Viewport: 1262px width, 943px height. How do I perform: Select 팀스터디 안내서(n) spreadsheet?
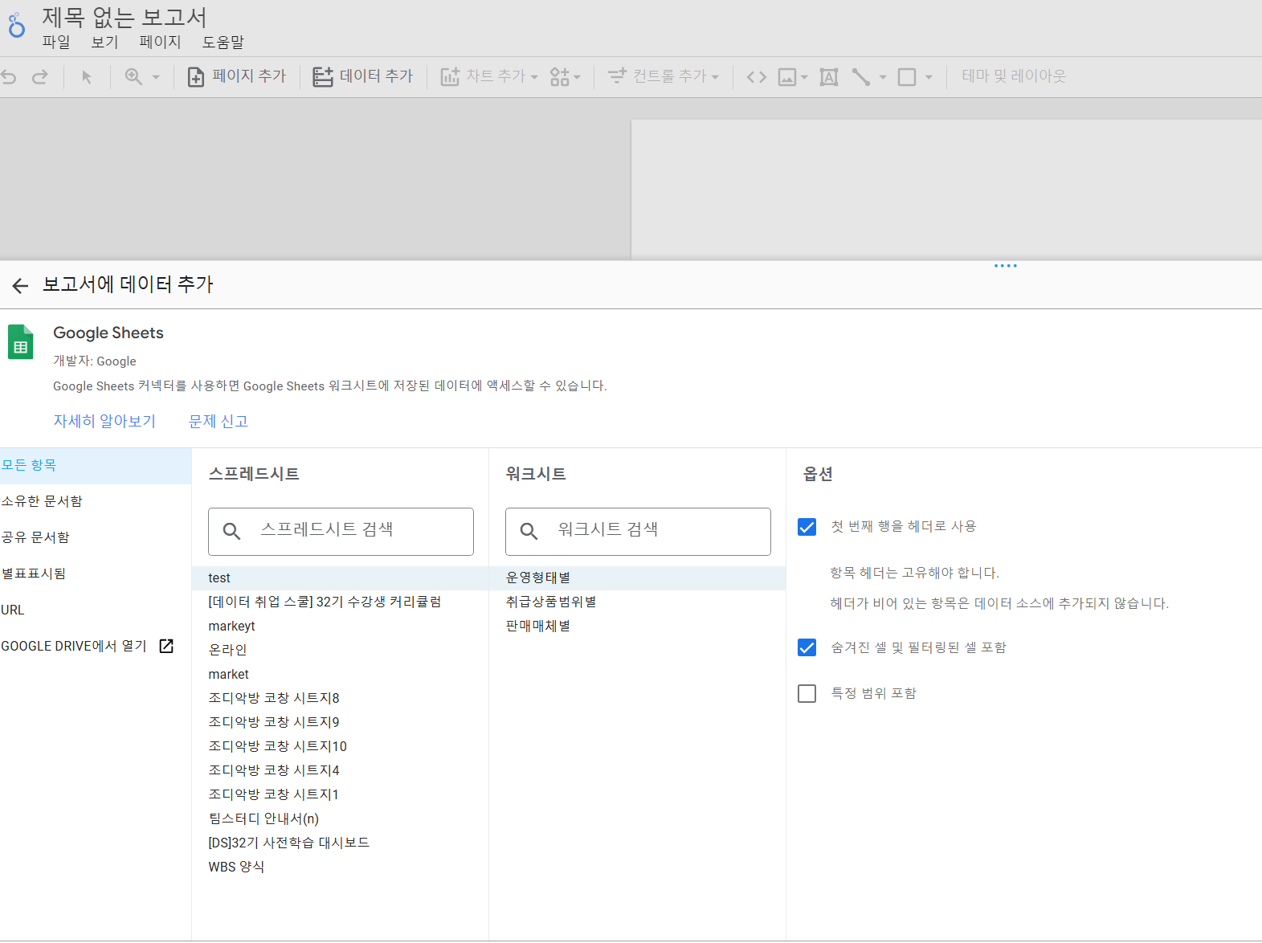[x=340, y=818]
